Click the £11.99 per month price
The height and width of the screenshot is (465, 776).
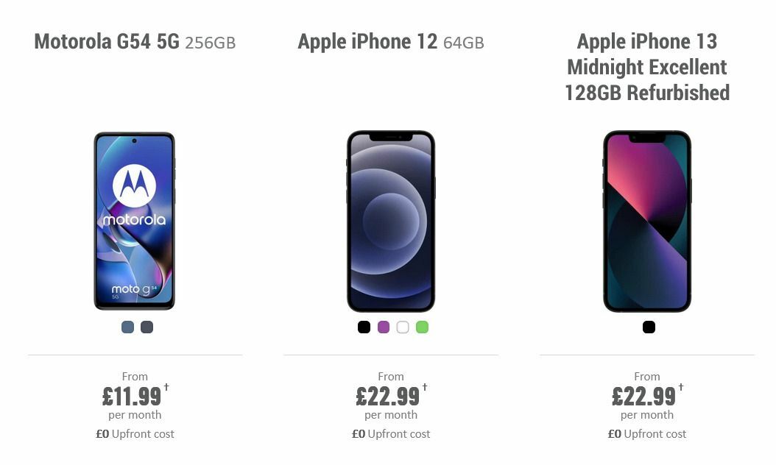pyautogui.click(x=132, y=396)
